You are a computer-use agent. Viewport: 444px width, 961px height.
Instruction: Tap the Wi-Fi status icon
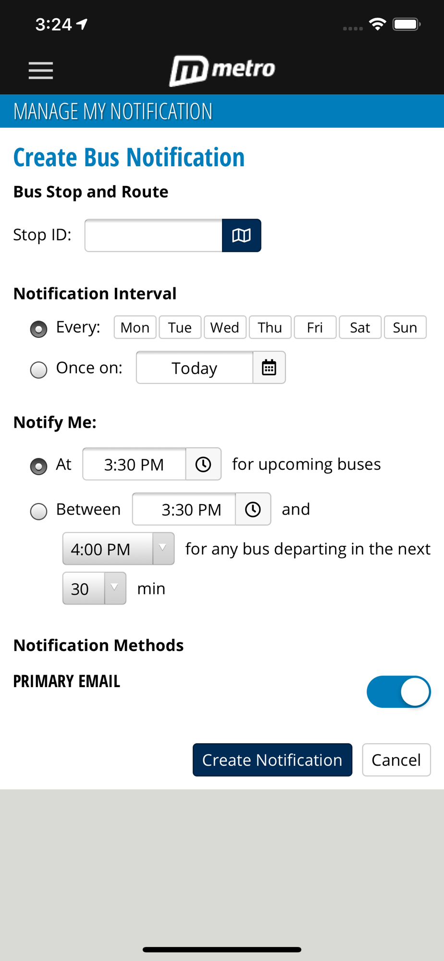click(x=378, y=24)
